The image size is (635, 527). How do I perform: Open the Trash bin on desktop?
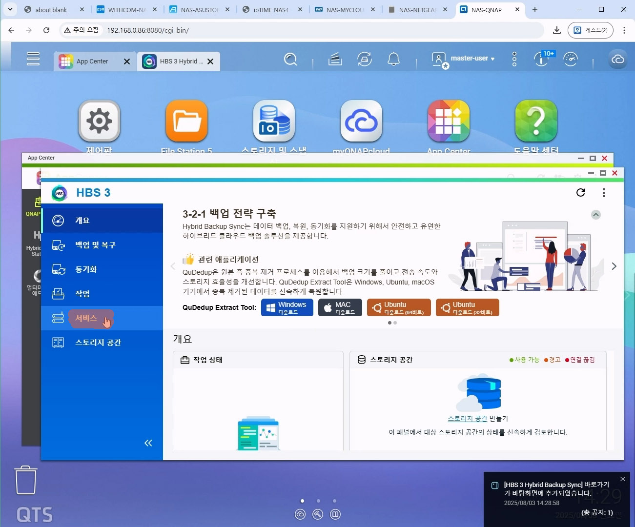26,480
